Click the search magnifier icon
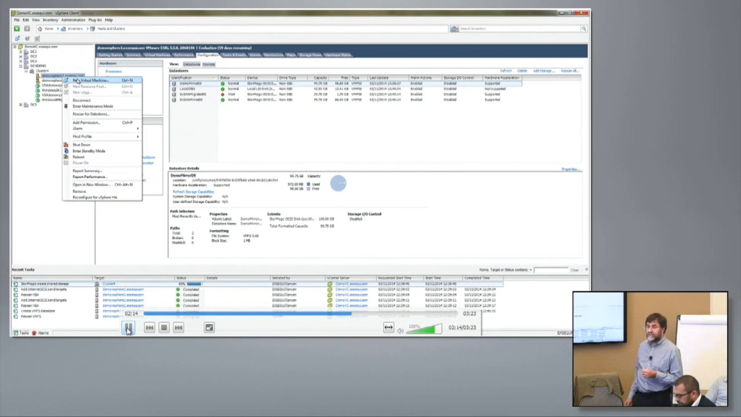 584,29
